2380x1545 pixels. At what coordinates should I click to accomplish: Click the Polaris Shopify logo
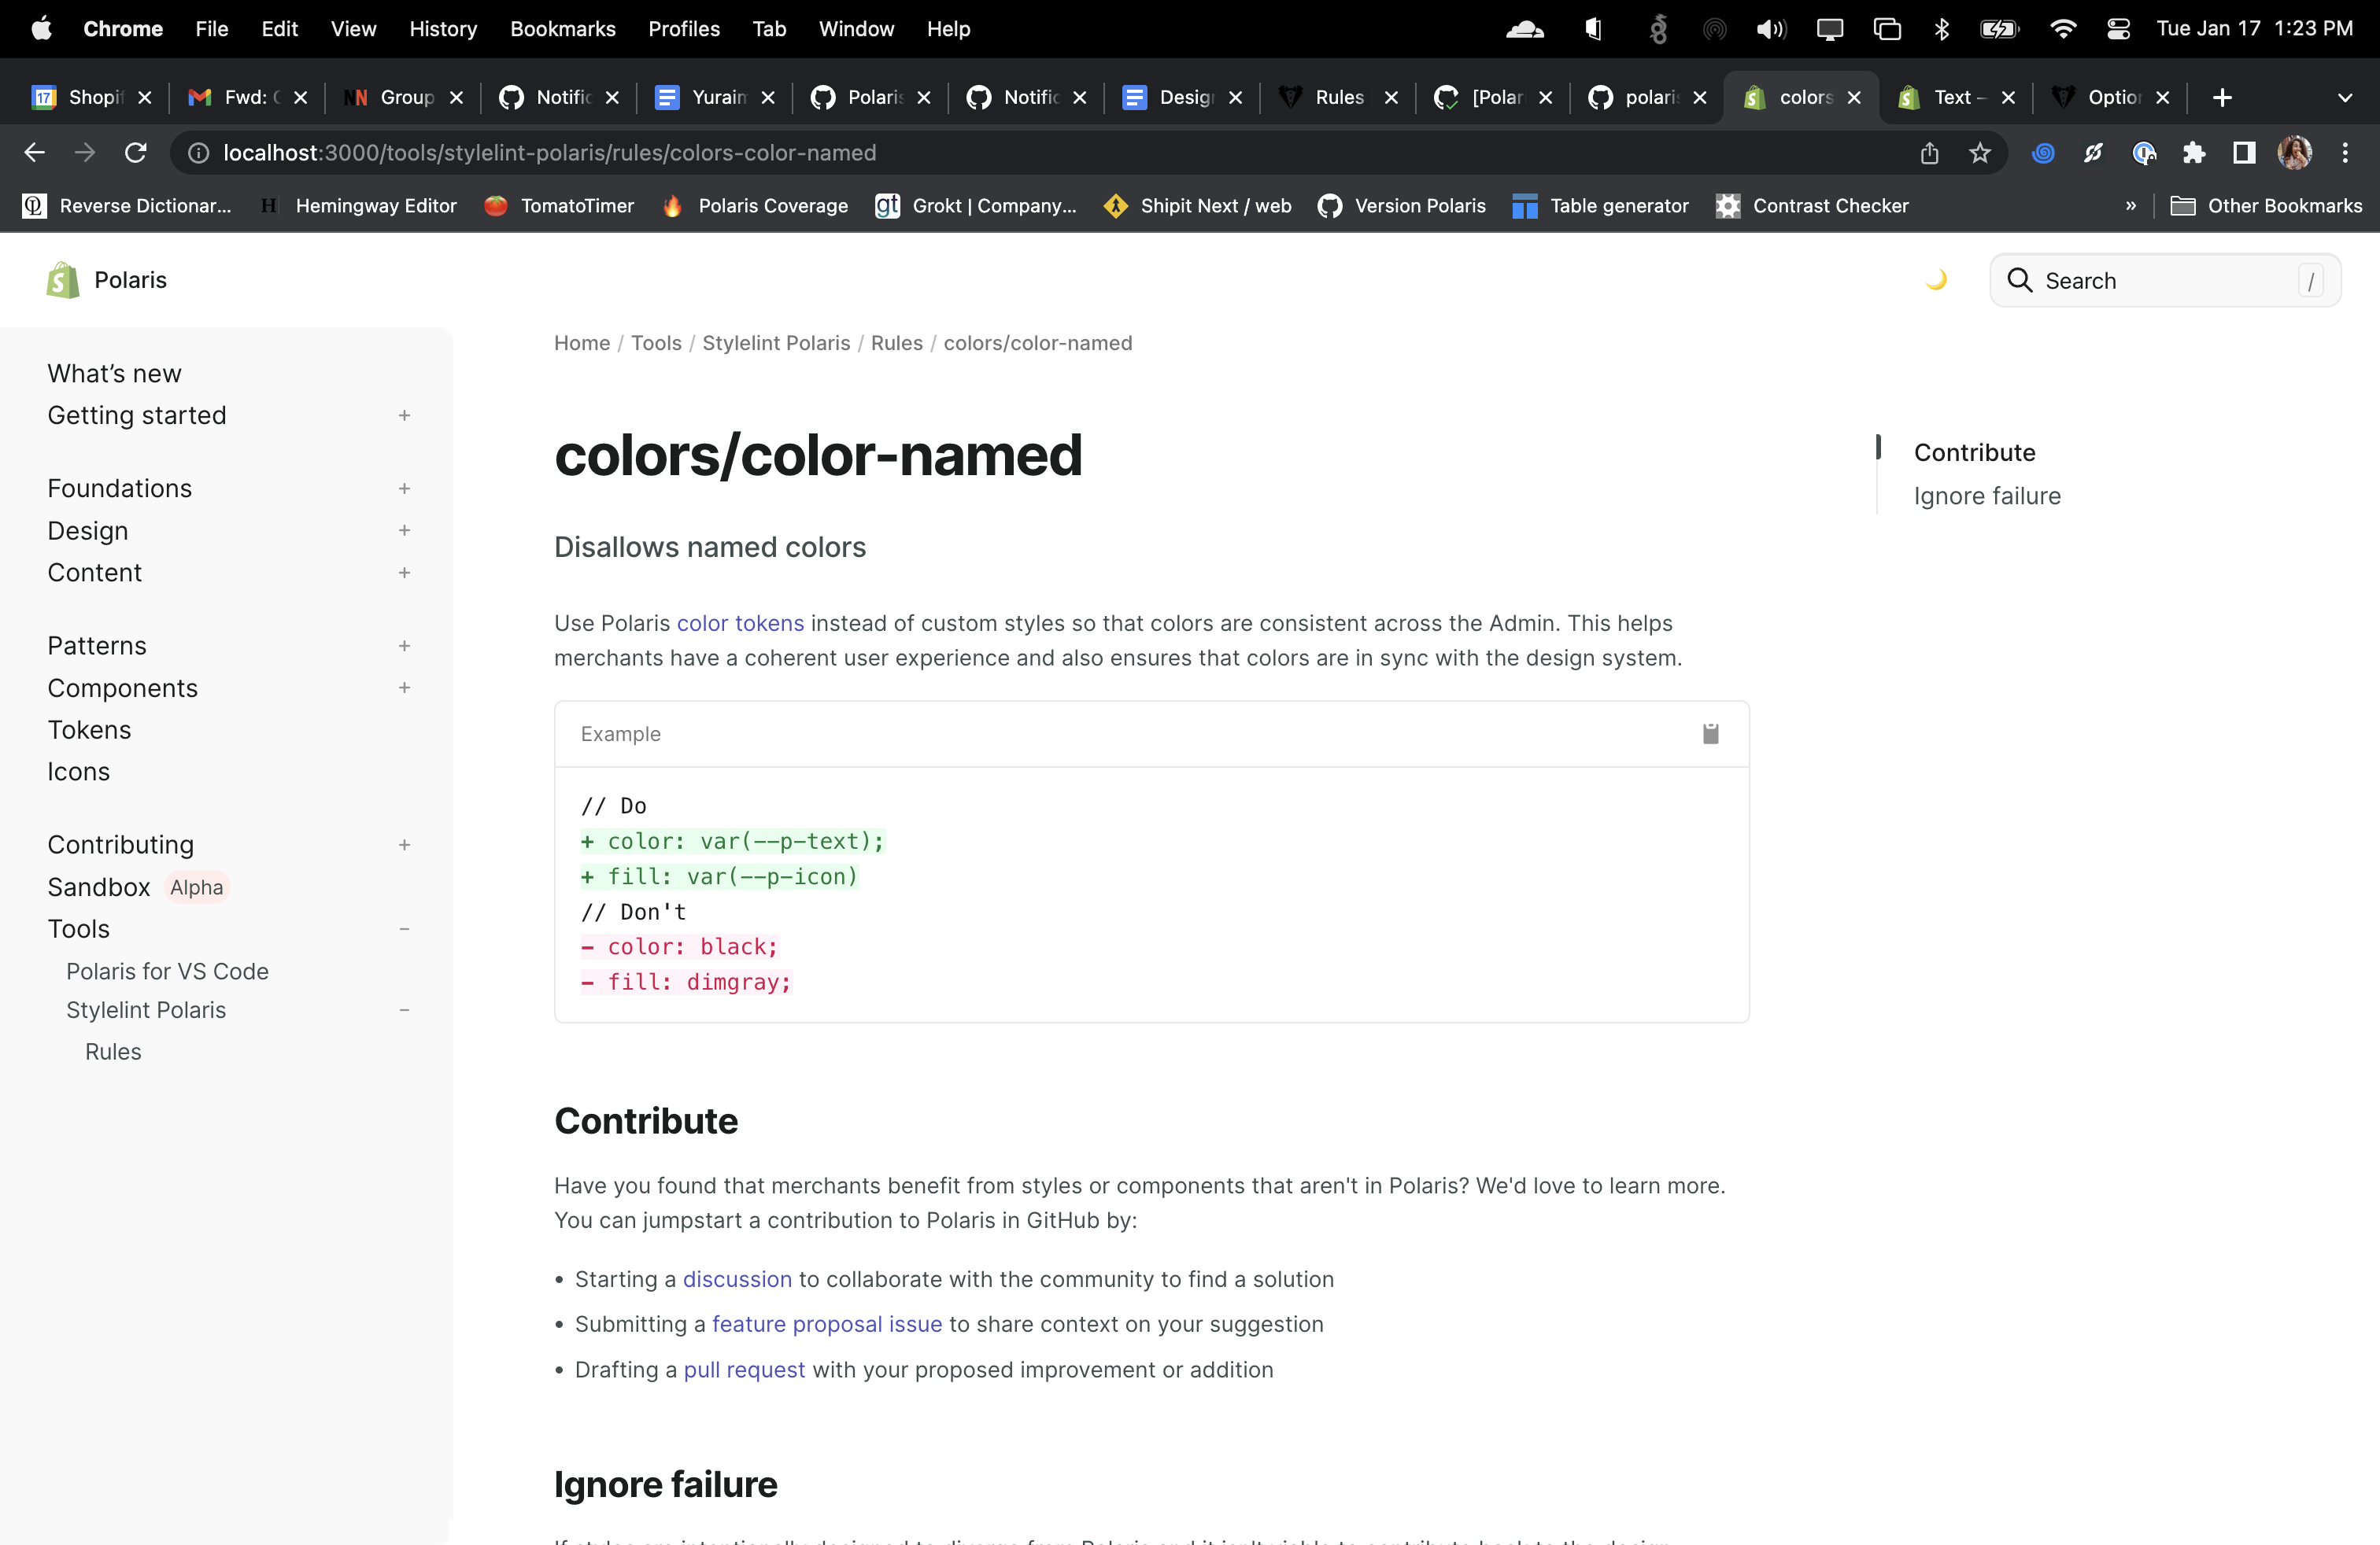(x=62, y=280)
